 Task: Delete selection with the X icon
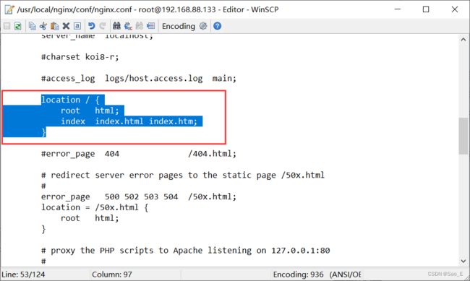click(x=66, y=26)
